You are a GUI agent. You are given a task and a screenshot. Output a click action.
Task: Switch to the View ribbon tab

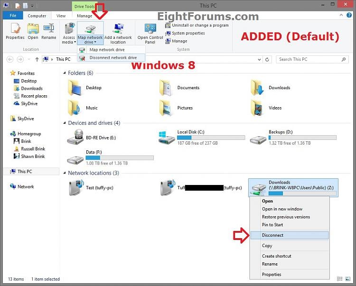click(61, 16)
